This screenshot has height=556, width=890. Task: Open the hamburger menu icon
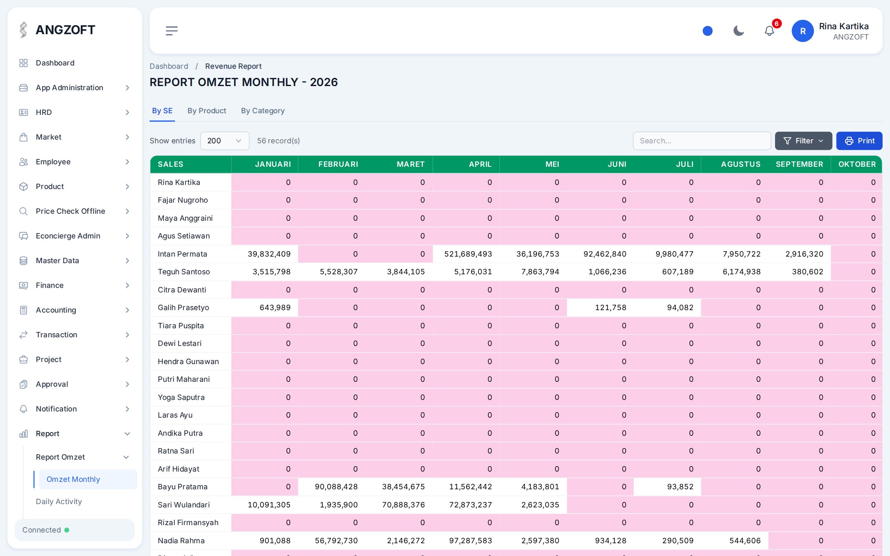point(171,31)
